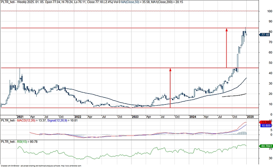Click the 100 price axis label
Viewport: 273px width, 167px height.
click(x=269, y=11)
